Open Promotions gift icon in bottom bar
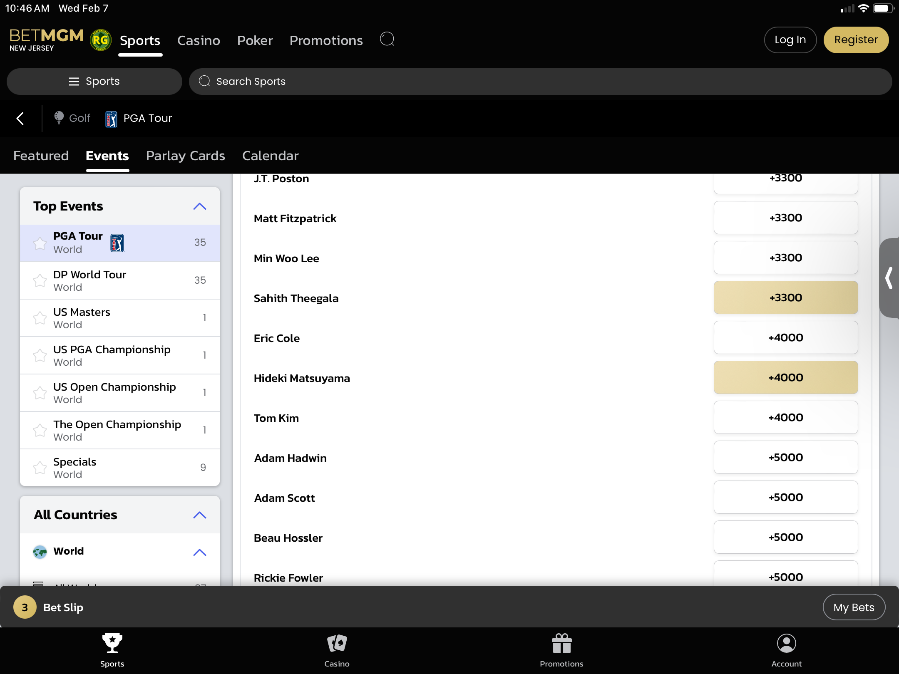Screen dimensions: 899x674 561,644
